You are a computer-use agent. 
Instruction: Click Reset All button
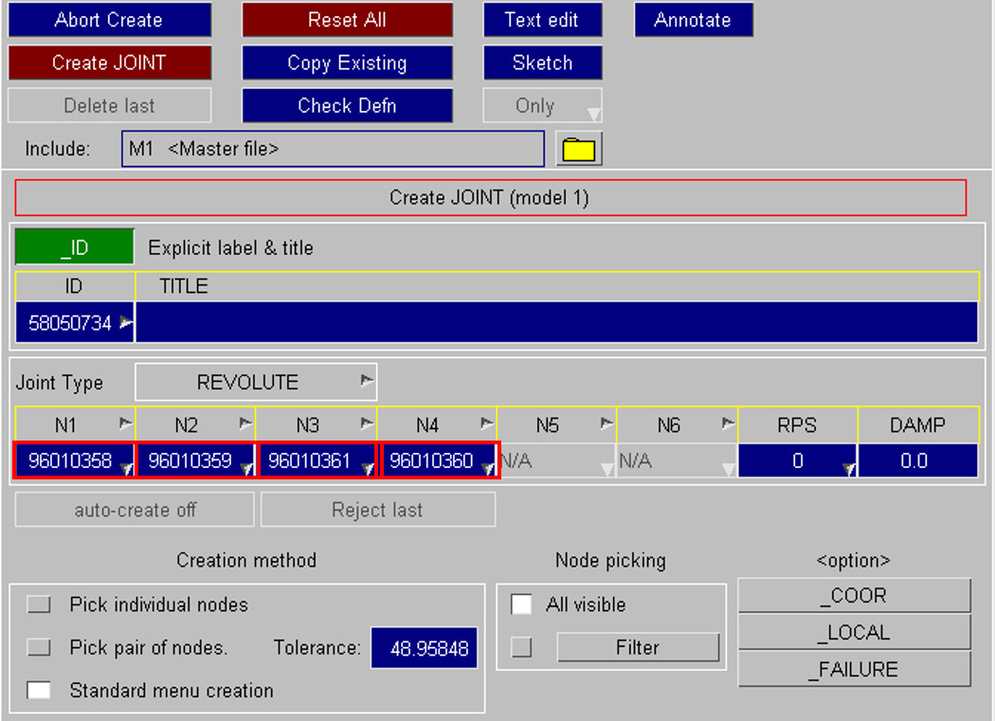pos(347,20)
